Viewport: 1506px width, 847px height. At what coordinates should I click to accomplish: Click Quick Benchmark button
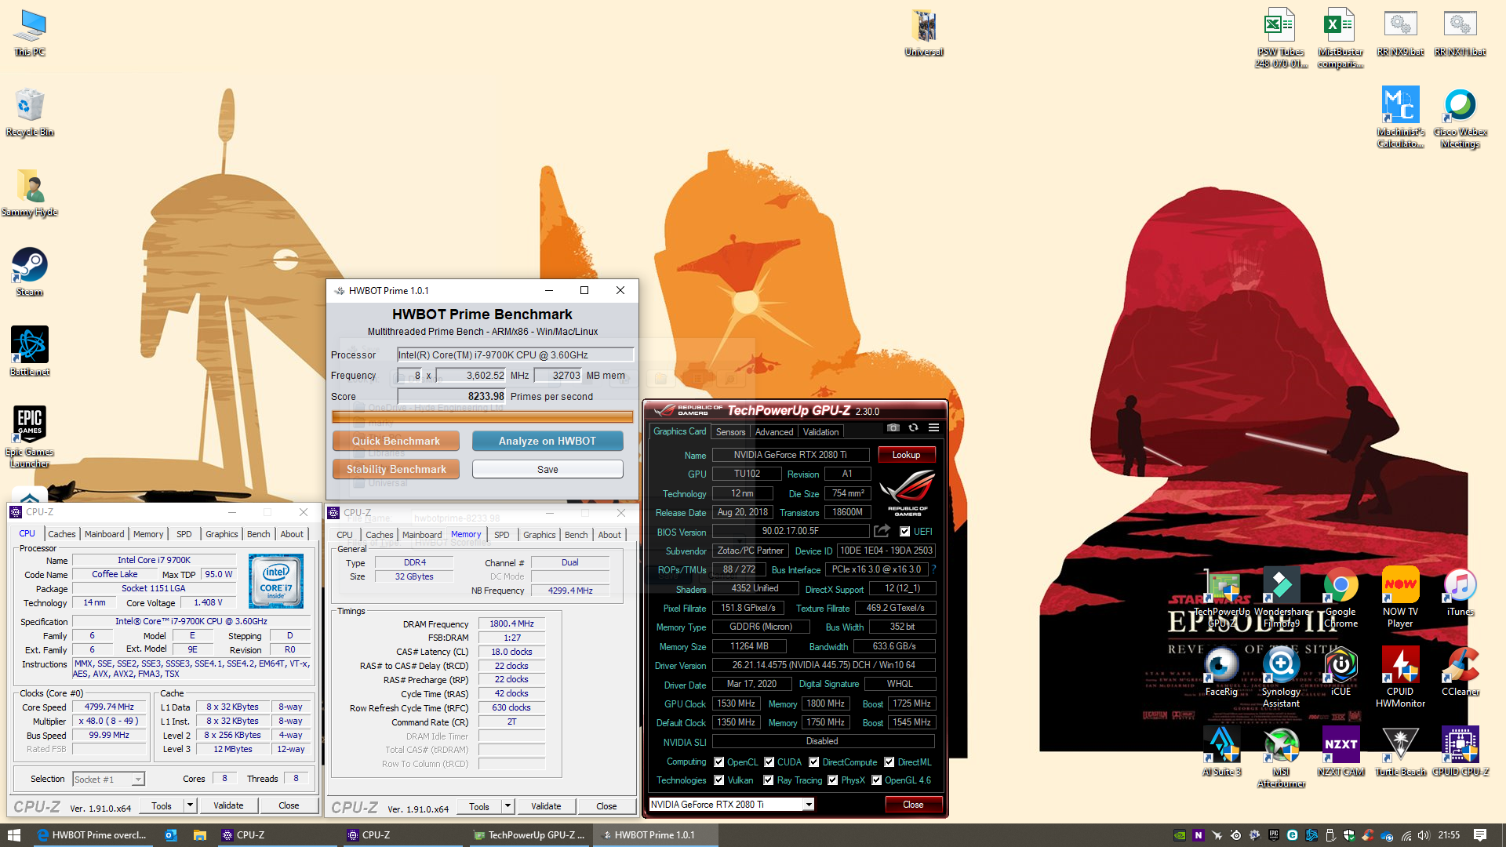tap(396, 441)
